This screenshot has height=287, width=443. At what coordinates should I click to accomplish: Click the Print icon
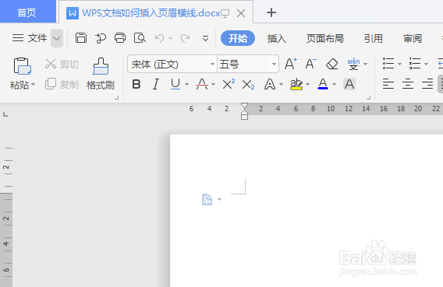(x=120, y=38)
